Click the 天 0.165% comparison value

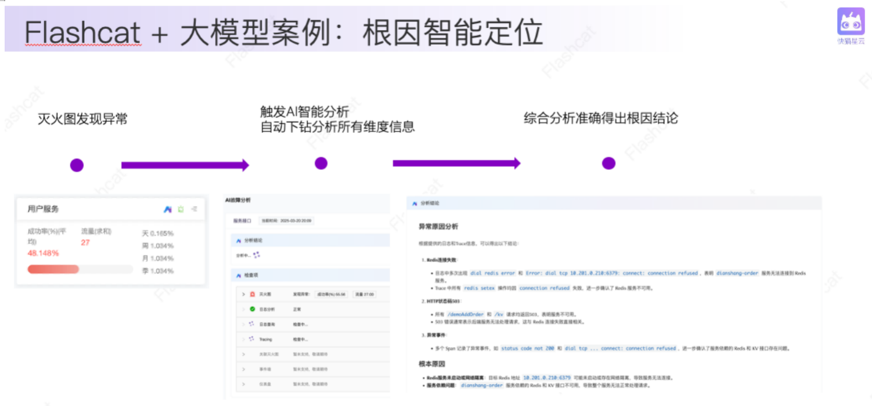tap(158, 234)
